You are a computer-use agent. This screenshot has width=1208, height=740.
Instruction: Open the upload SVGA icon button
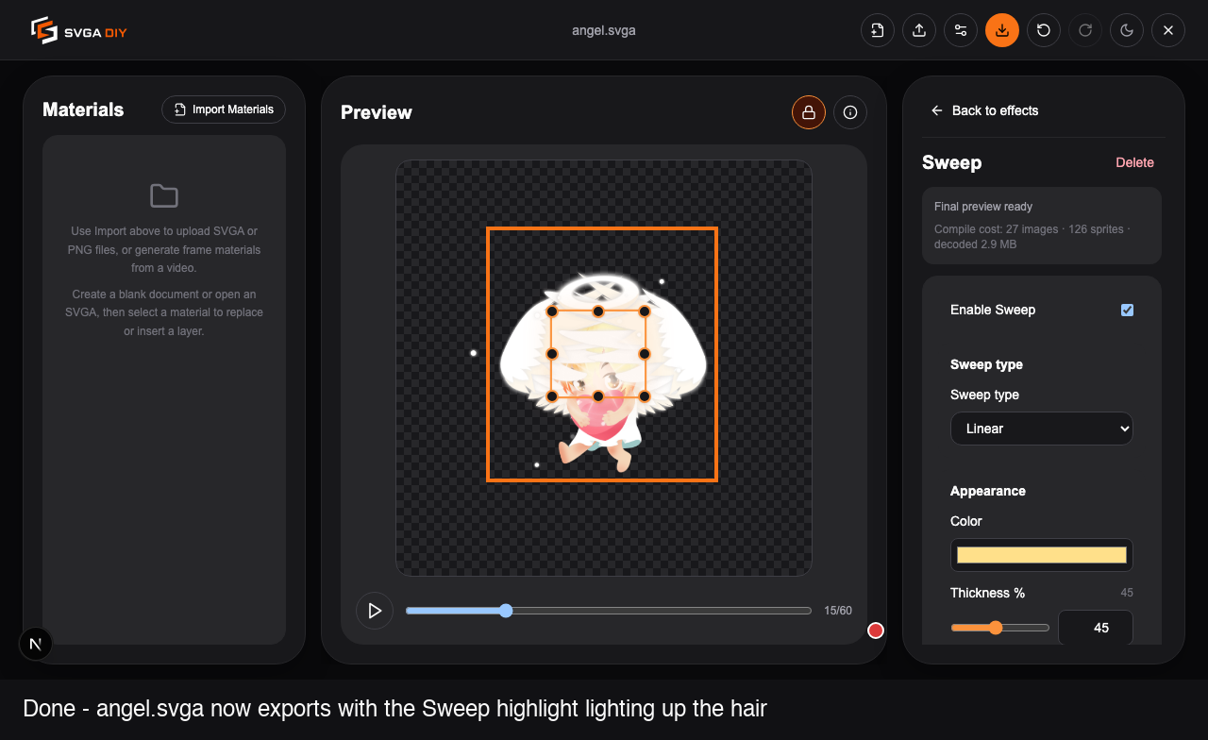pyautogui.click(x=919, y=30)
